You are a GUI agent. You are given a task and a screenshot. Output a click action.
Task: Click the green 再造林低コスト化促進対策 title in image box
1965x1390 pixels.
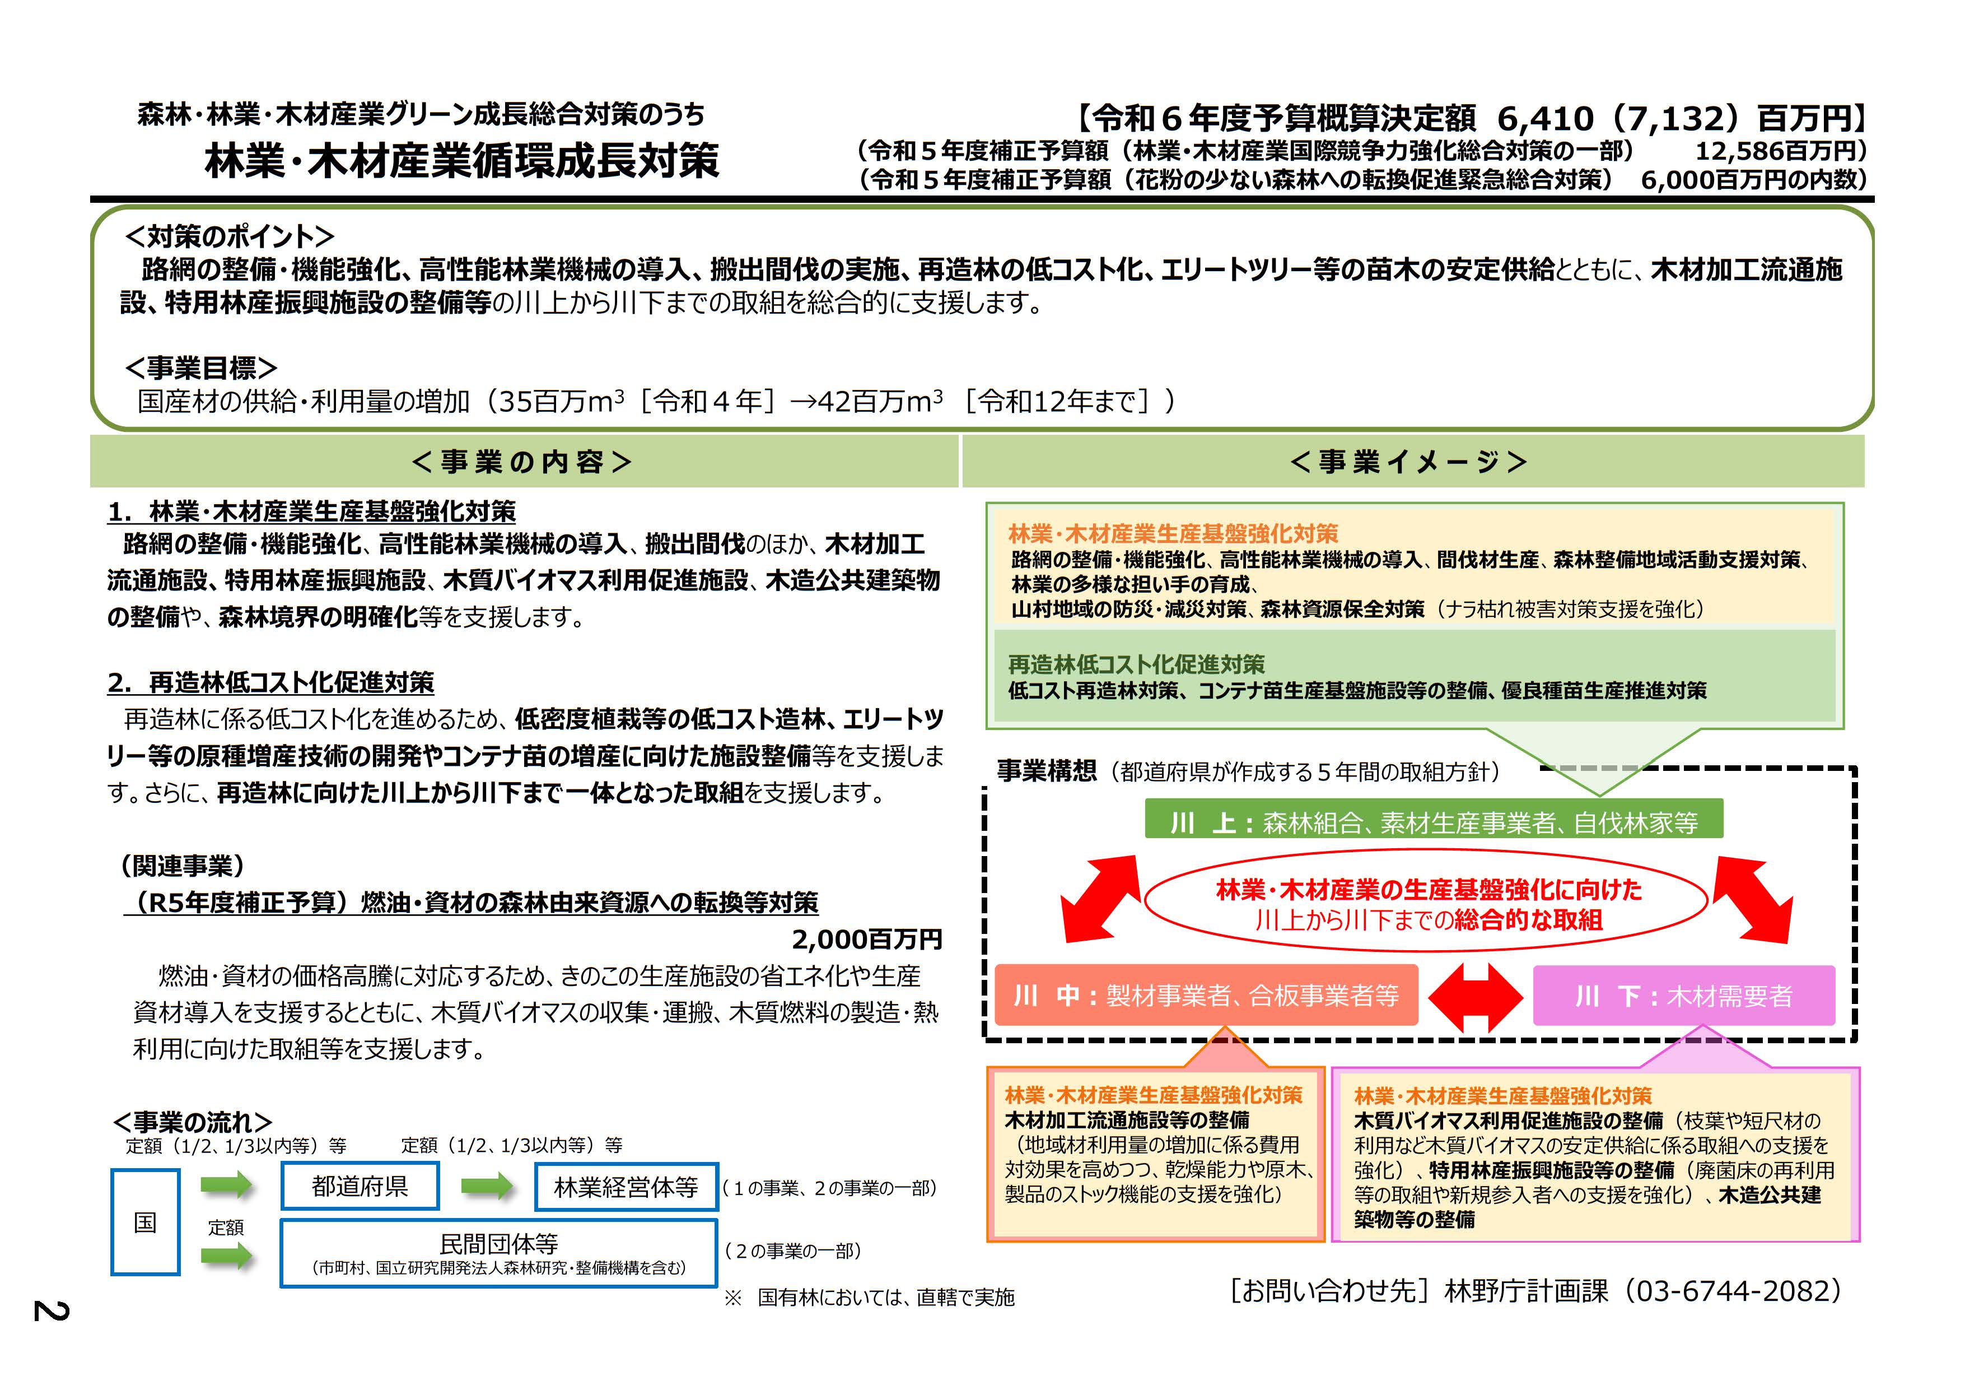click(x=1136, y=664)
